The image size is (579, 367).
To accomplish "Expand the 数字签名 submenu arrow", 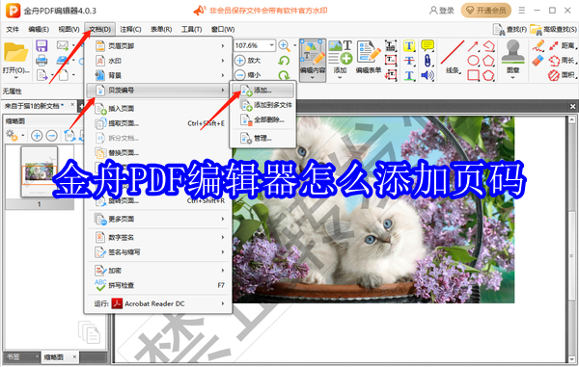I will [223, 238].
